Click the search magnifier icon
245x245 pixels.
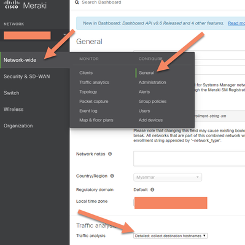tap(77, 2)
